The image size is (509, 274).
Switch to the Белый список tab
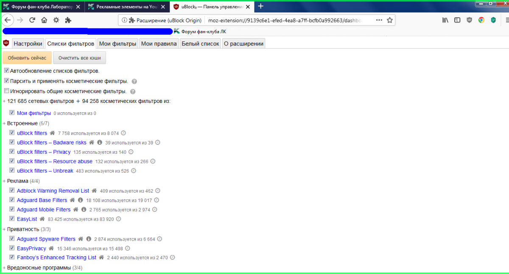tap(200, 43)
